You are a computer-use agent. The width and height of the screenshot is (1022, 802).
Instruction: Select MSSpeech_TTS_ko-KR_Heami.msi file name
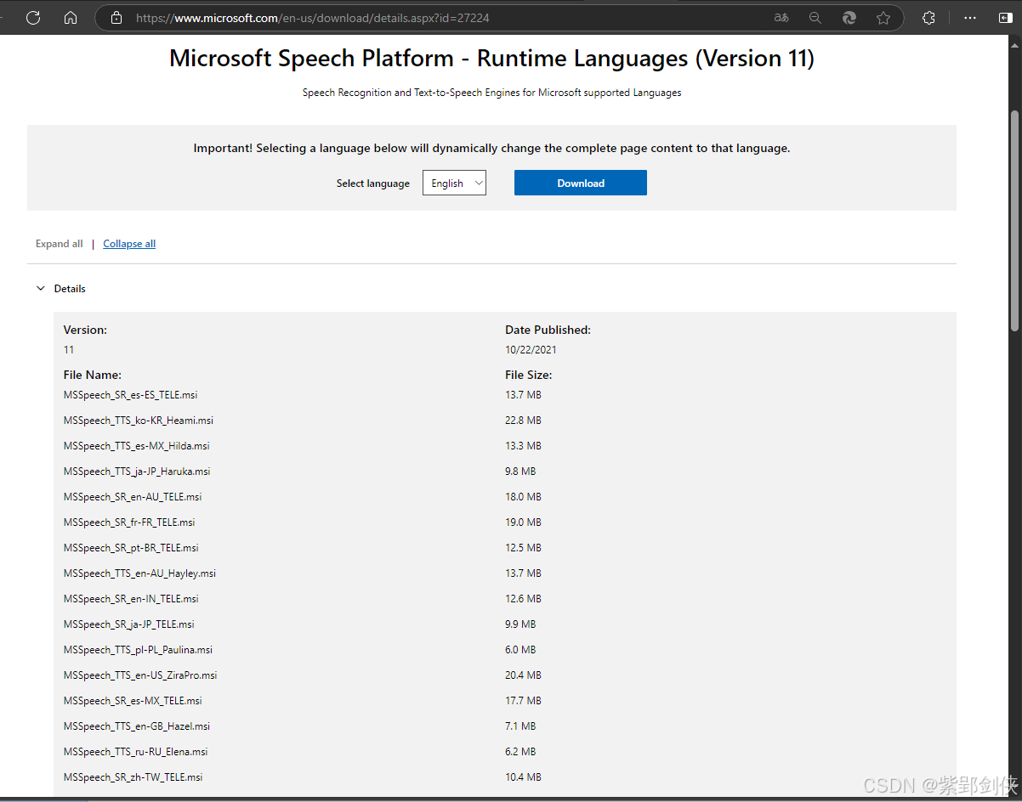[x=139, y=421]
